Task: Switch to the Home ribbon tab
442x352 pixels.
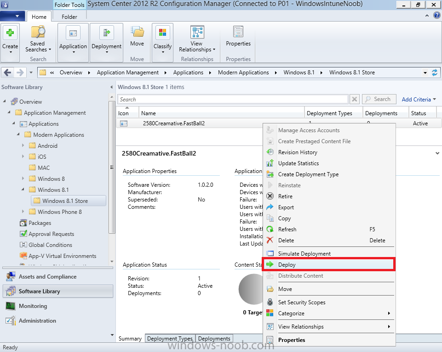Action: coord(39,17)
